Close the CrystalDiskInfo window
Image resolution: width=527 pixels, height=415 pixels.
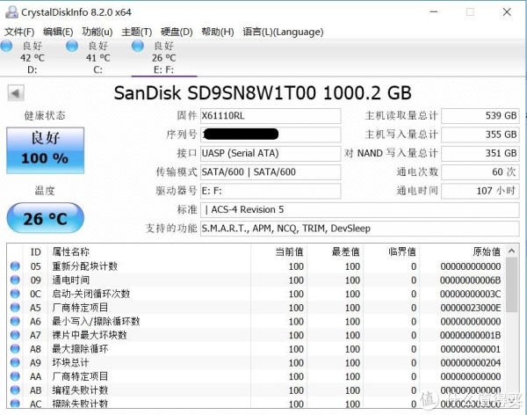507,11
